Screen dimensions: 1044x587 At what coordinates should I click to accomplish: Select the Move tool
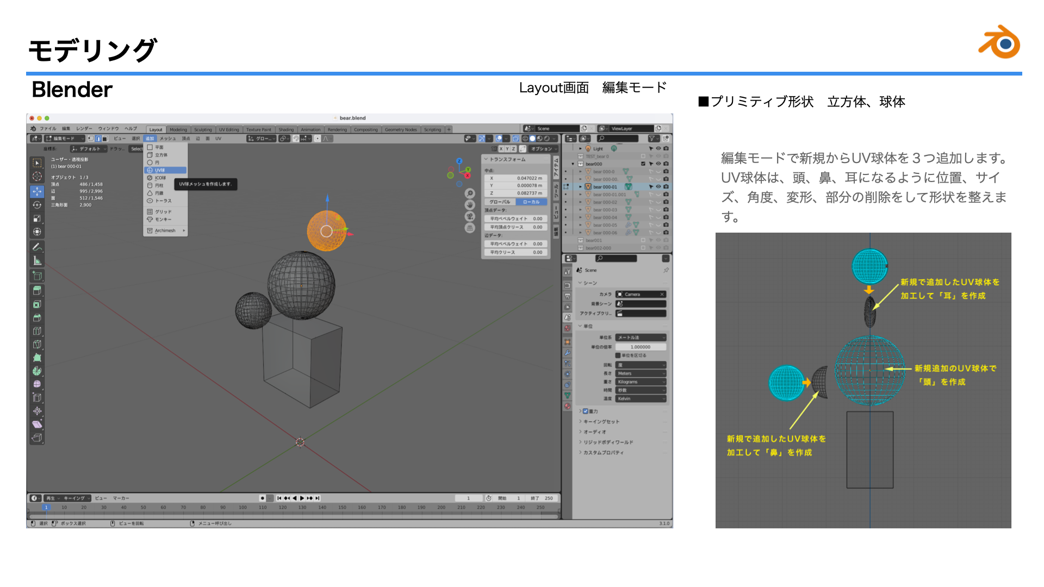click(x=37, y=191)
